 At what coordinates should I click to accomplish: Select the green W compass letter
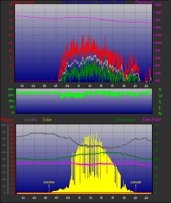point(160,96)
